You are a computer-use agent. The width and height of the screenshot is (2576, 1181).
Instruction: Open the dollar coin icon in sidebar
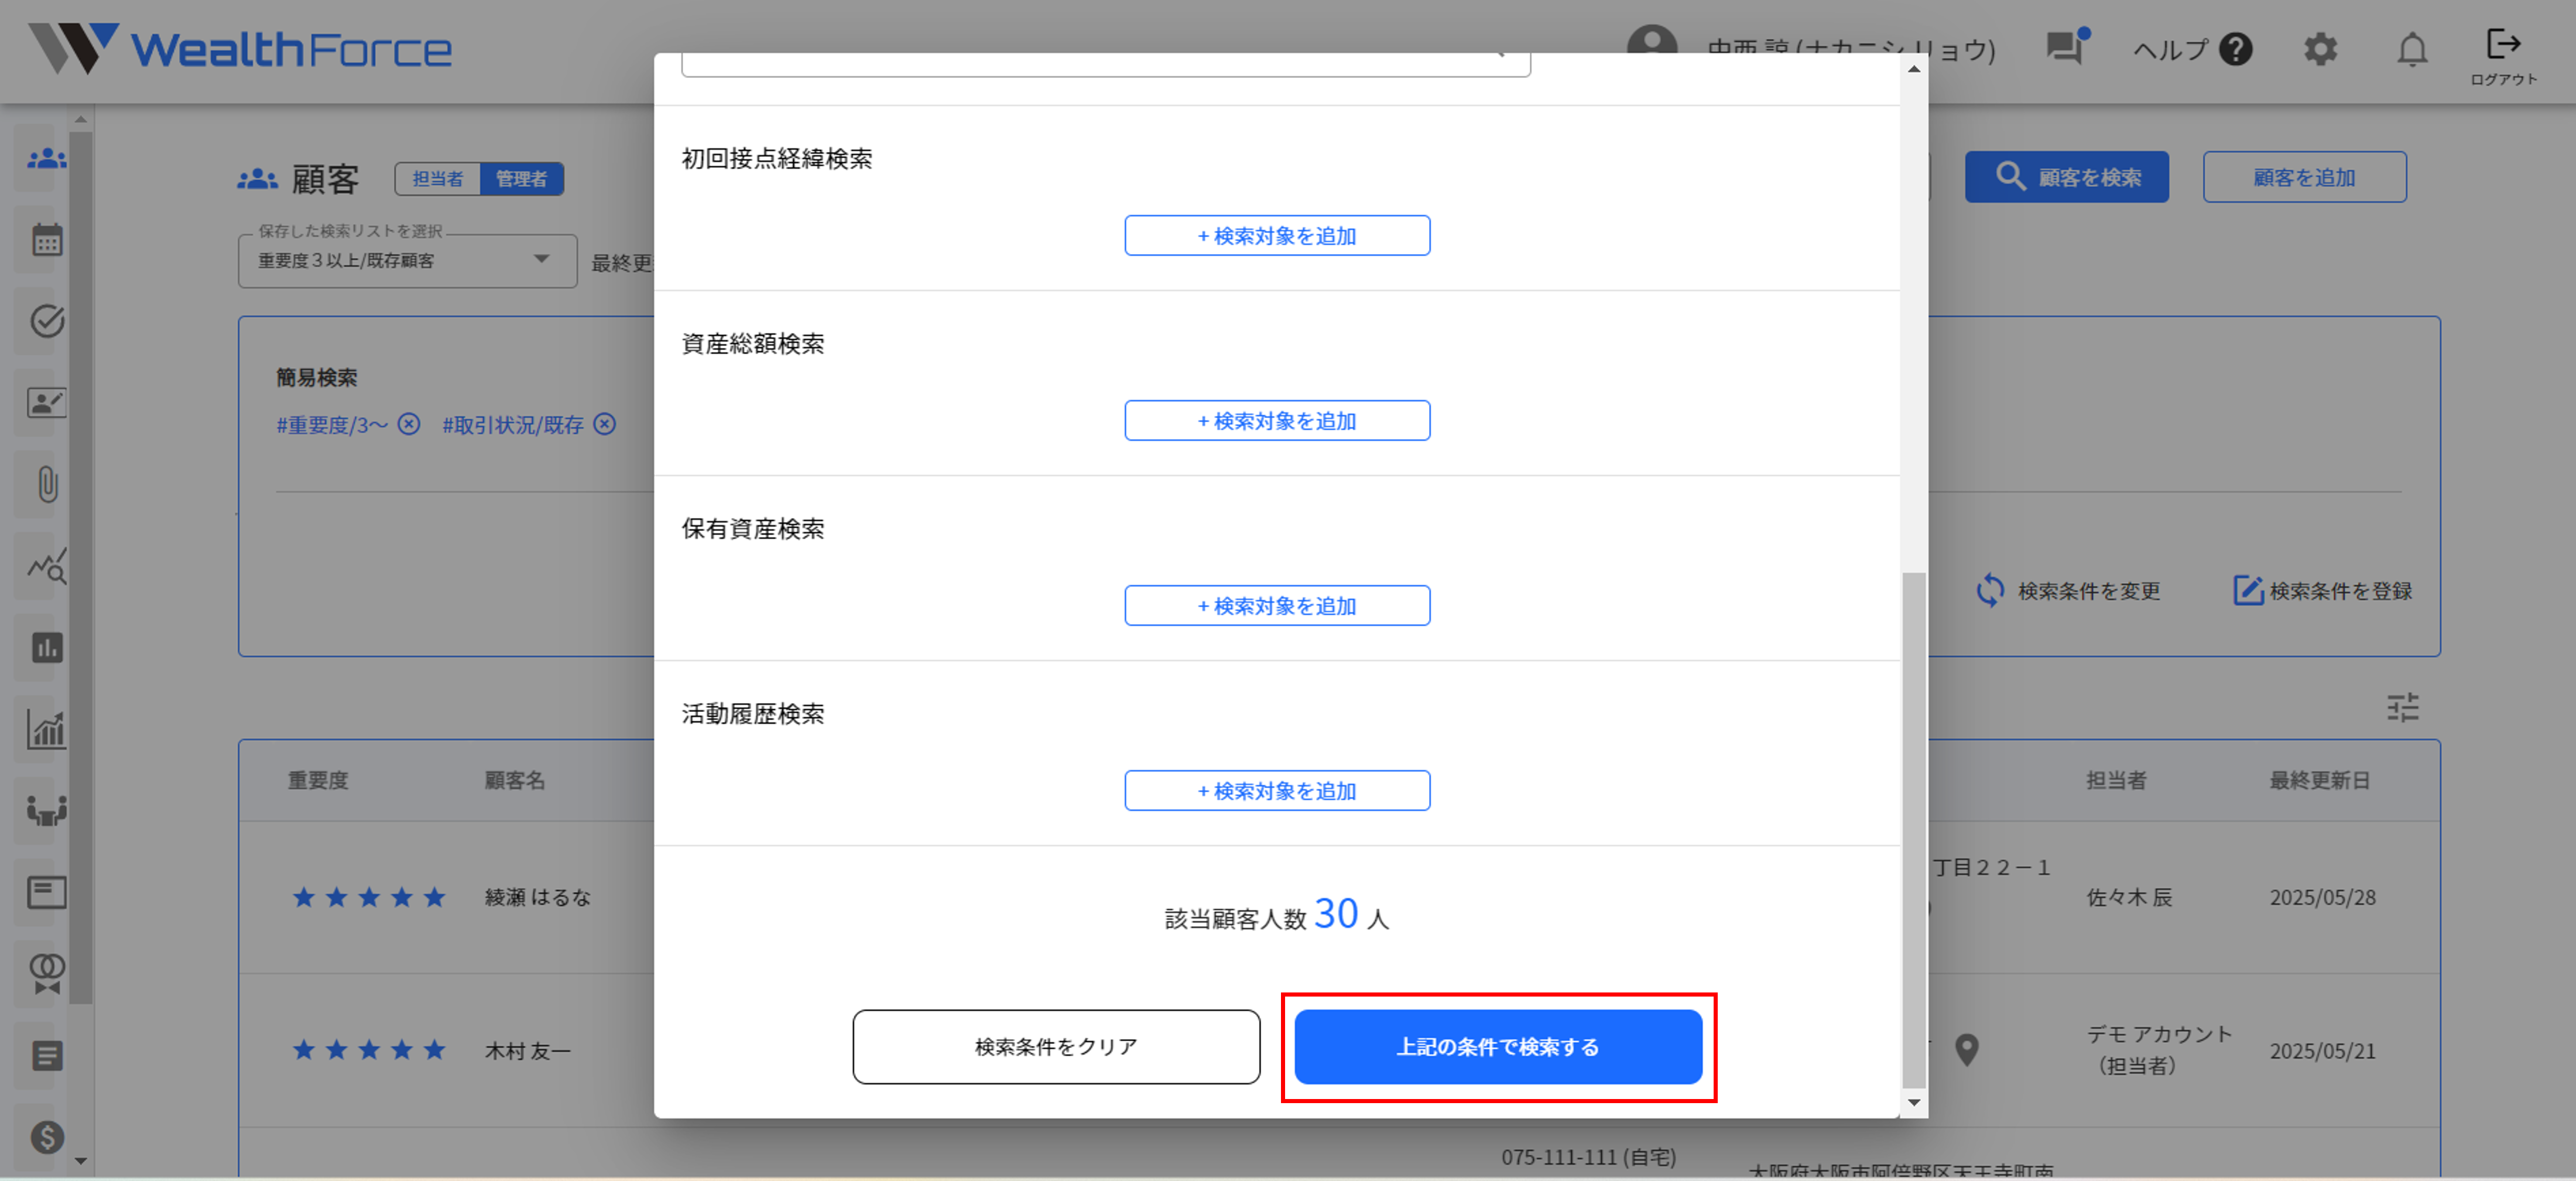pyautogui.click(x=46, y=1137)
